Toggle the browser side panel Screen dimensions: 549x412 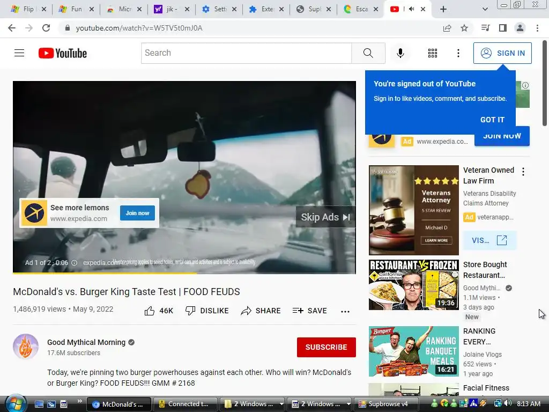pos(503,28)
